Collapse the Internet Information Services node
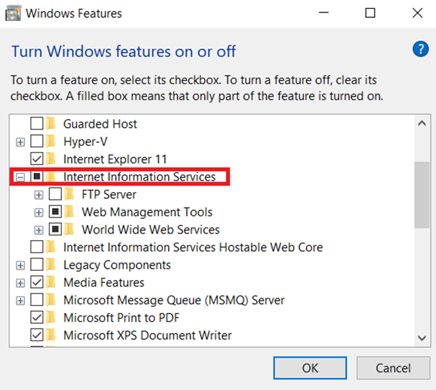The image size is (436, 390). (x=21, y=177)
